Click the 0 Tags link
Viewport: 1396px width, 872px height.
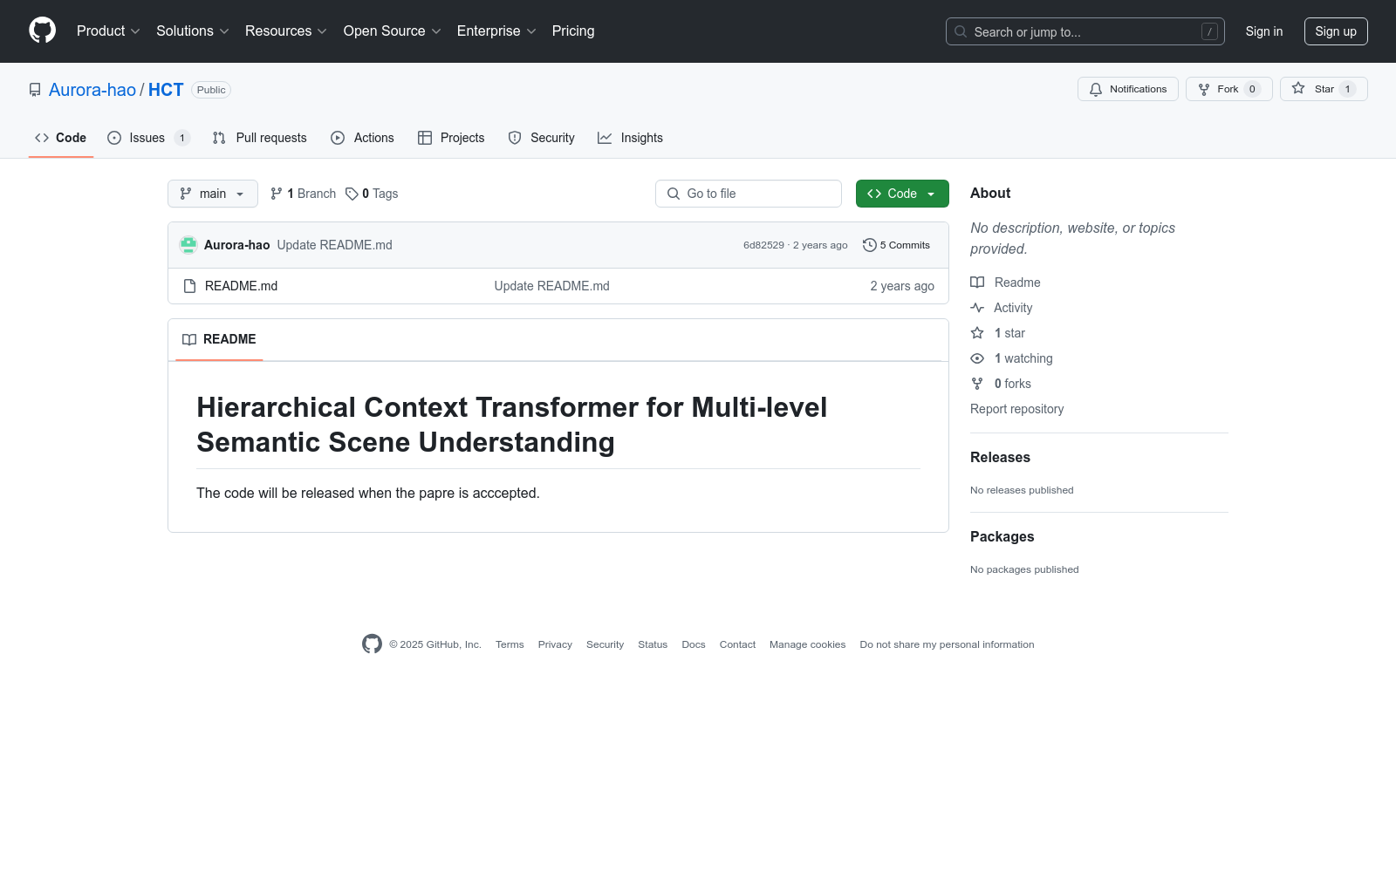click(372, 194)
